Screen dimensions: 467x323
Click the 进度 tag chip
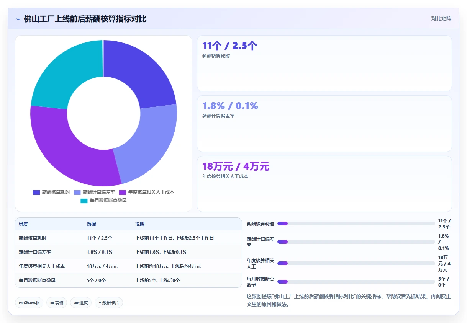[x=81, y=303]
